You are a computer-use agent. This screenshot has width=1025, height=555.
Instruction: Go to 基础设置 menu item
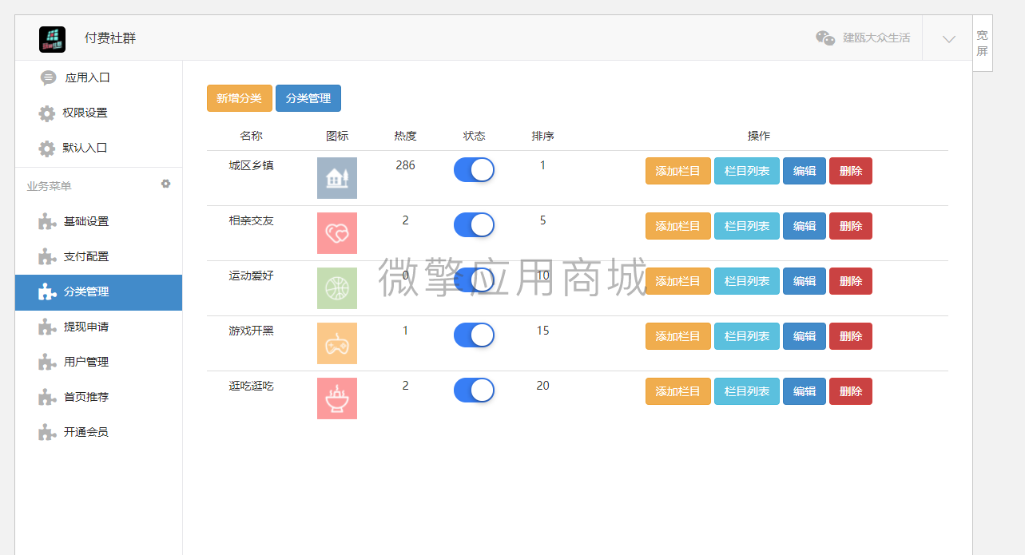pos(98,221)
